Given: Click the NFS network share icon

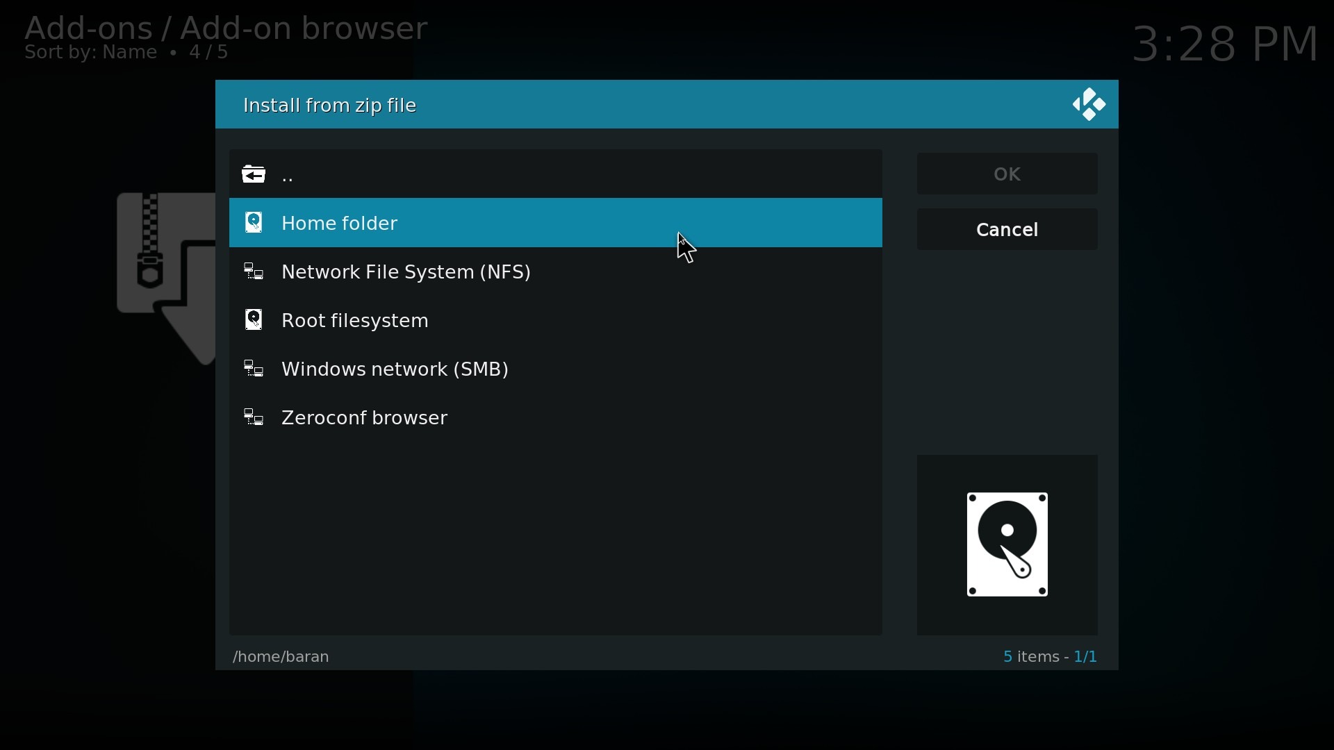Looking at the screenshot, I should (254, 273).
